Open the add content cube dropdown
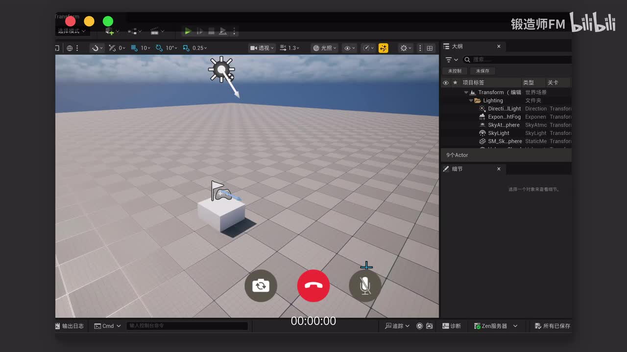627x352 pixels. 112,31
